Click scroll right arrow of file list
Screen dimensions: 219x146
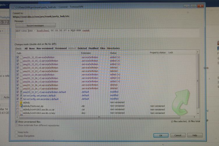(x=194, y=117)
